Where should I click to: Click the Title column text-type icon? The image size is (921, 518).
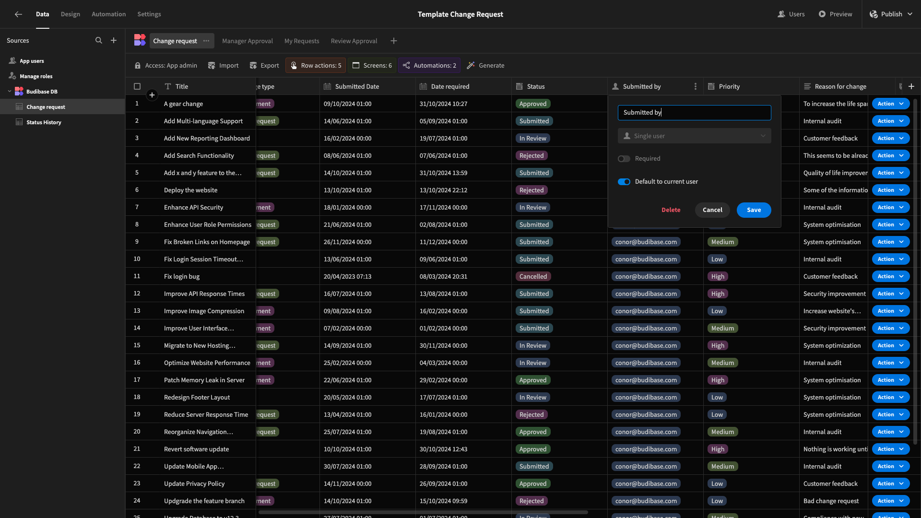pos(168,86)
